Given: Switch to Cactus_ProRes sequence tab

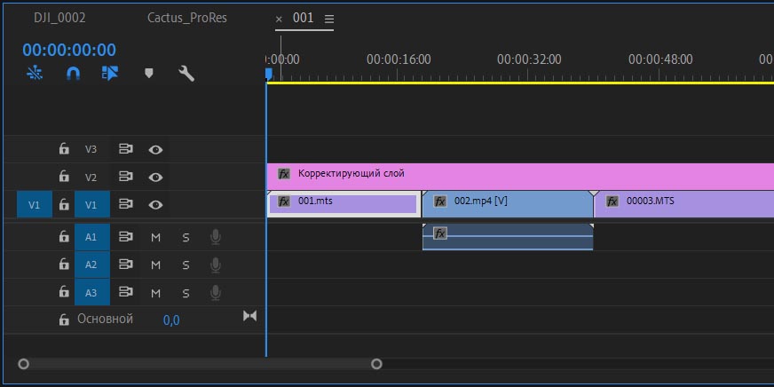Looking at the screenshot, I should pyautogui.click(x=187, y=18).
